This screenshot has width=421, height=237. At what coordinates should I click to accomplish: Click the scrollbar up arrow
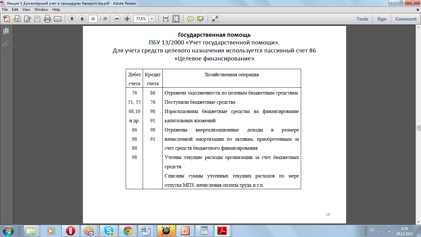click(x=418, y=27)
